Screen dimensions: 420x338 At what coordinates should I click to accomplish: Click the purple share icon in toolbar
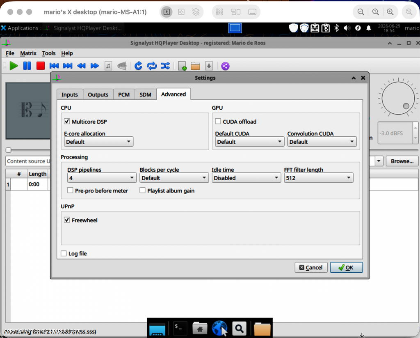225,66
